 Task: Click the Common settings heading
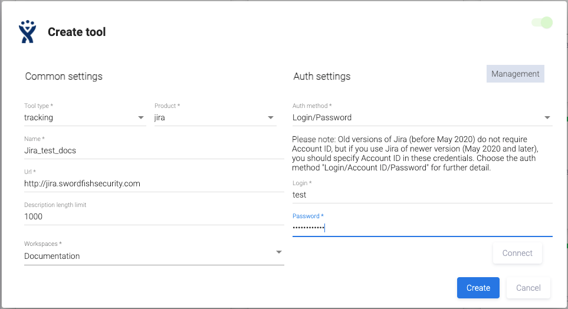[x=64, y=77]
